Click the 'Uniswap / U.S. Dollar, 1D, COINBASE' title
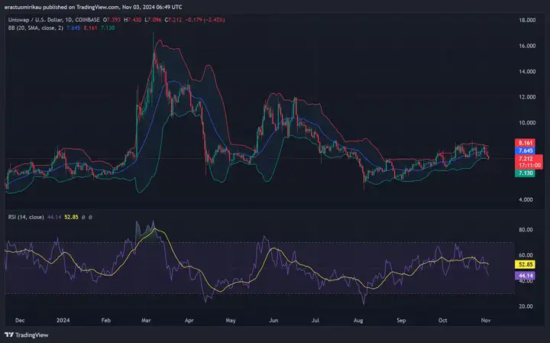Viewport: 550px width, 343px height. point(54,20)
